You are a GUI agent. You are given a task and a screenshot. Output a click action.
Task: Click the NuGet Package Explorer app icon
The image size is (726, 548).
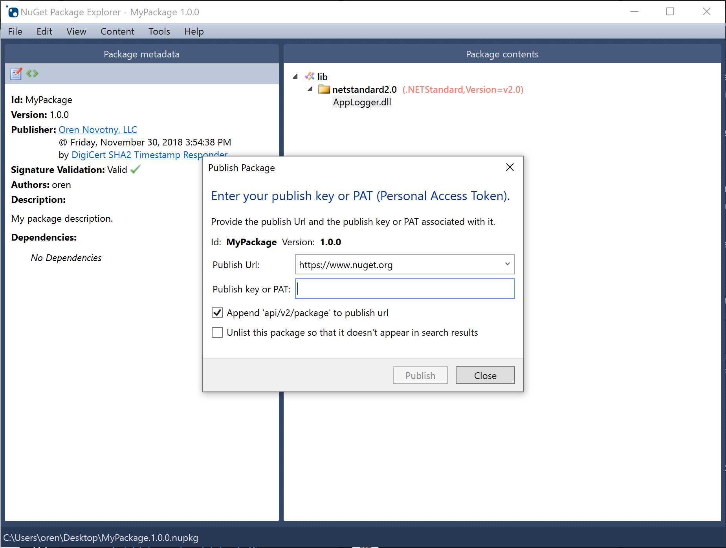click(x=12, y=12)
